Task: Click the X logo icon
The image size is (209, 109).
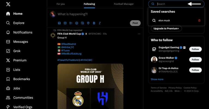Action: coord(8,4)
